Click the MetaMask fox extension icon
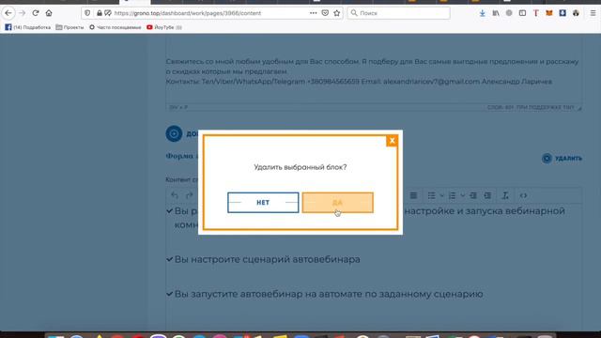This screenshot has height=338, width=601. click(x=549, y=13)
